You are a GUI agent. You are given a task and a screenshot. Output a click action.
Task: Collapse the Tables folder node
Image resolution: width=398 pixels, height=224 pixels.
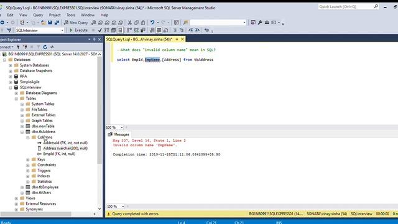coord(16,98)
